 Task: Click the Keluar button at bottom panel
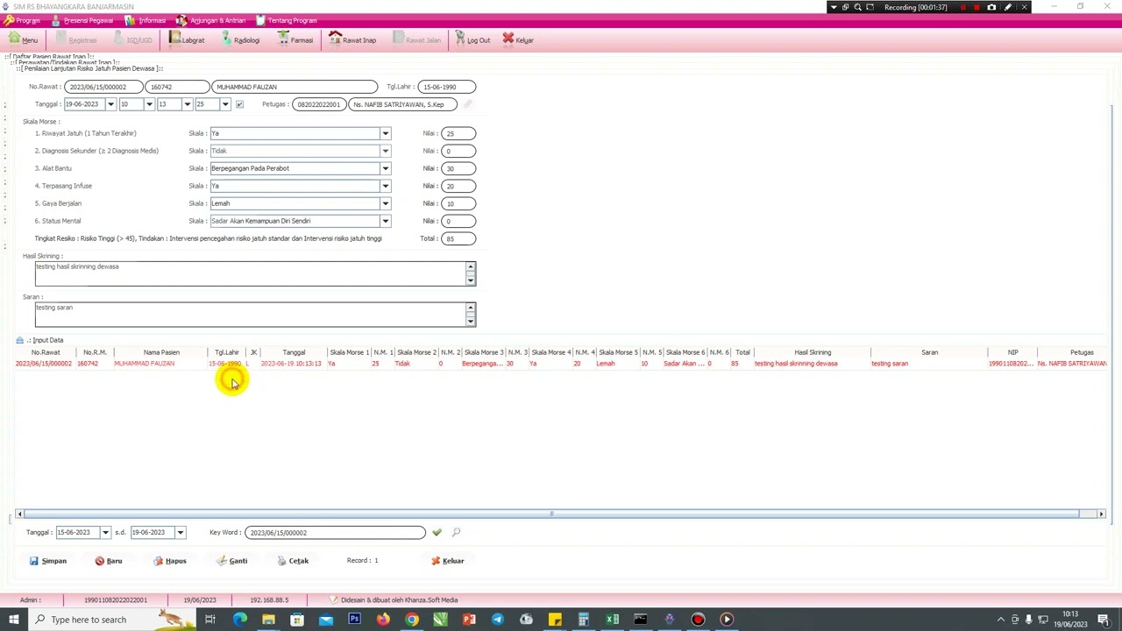point(447,561)
